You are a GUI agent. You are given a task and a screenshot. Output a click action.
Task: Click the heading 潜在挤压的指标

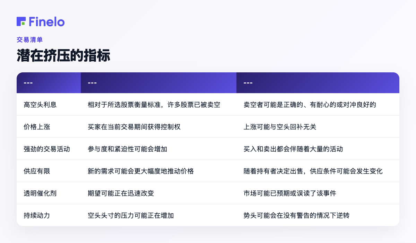[63, 56]
